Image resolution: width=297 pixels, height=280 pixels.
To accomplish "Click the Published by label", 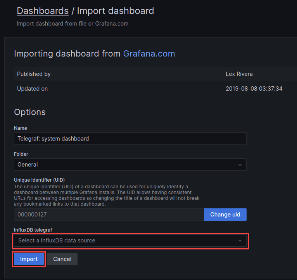I will [x=34, y=74].
